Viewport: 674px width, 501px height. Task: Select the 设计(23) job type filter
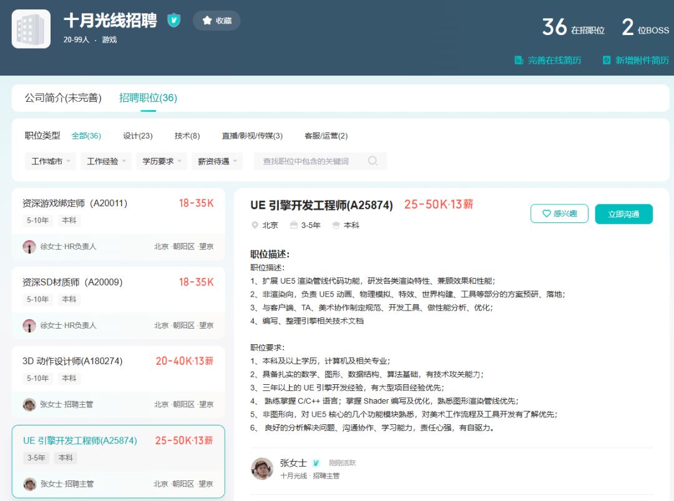[137, 136]
